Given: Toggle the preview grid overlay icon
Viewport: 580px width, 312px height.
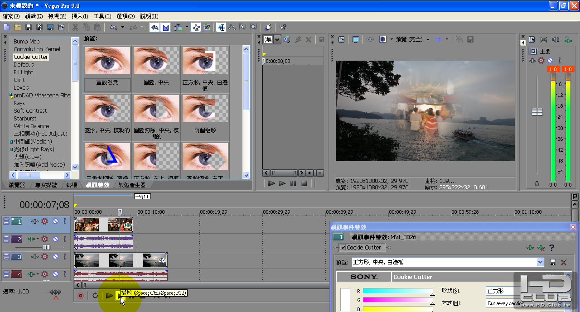Looking at the screenshot, I should pos(438,39).
